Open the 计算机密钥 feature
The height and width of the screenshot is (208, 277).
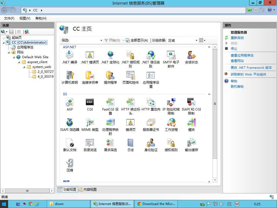(70, 78)
